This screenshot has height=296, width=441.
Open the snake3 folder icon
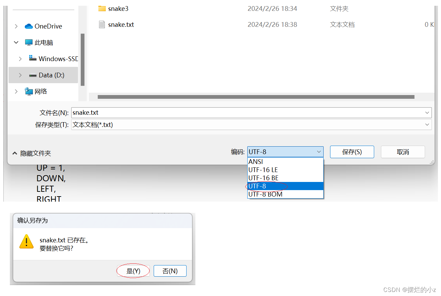click(x=102, y=8)
